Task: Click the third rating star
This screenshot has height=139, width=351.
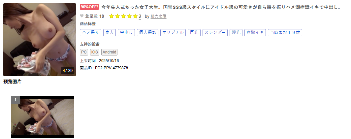Action: [123, 16]
